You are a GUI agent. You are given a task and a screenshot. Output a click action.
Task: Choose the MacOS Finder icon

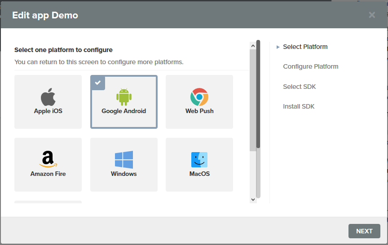pos(199,160)
